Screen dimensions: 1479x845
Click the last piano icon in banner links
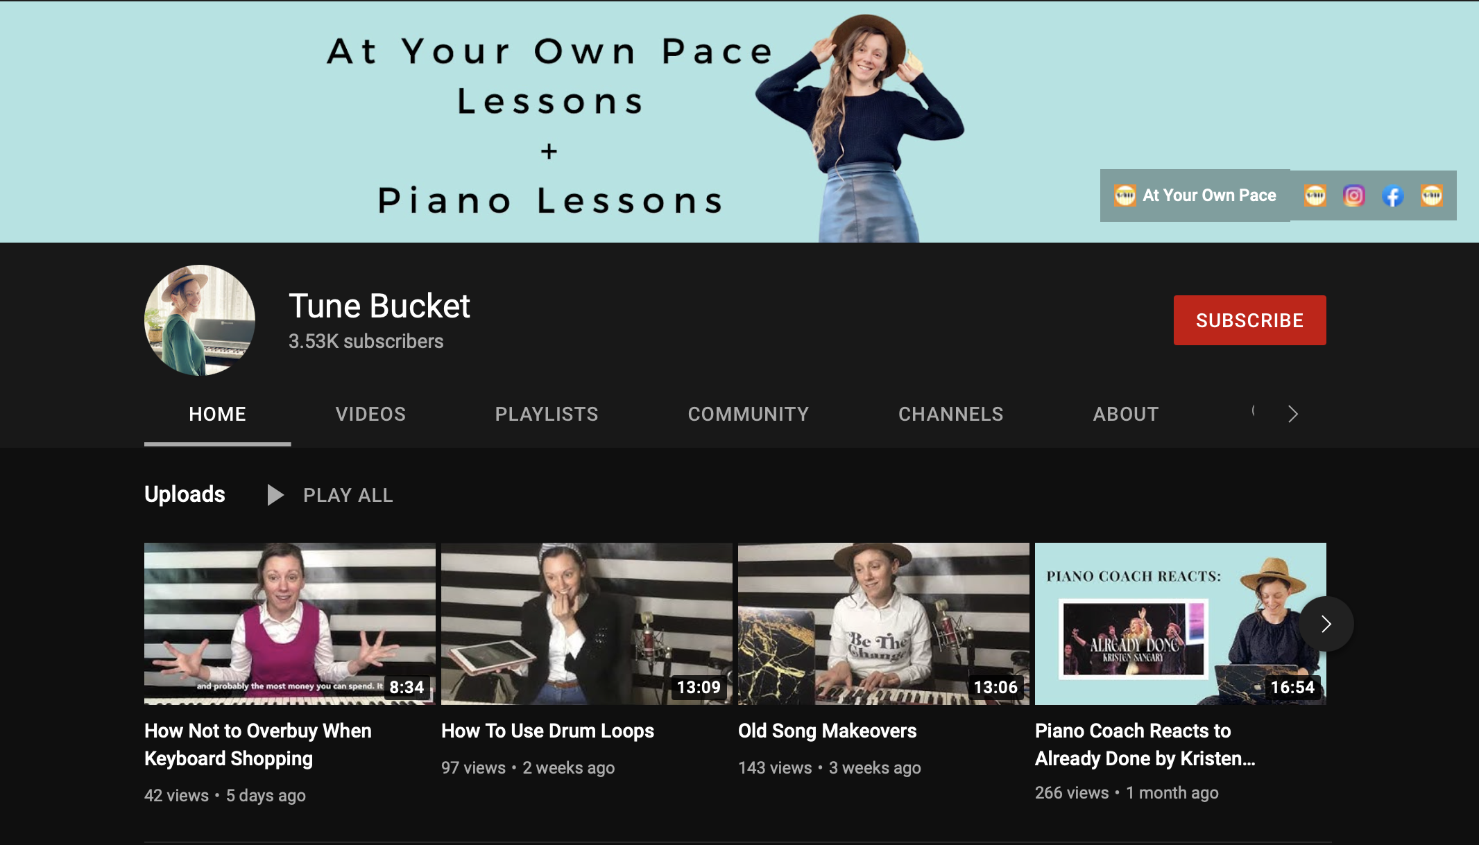coord(1431,195)
